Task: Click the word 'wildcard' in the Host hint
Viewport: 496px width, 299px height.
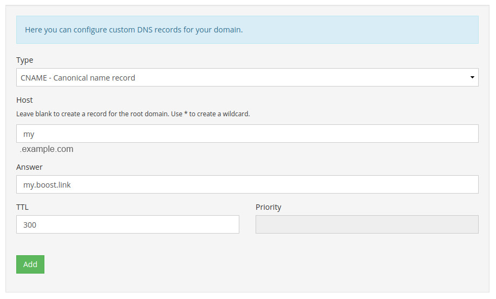Action: [236, 114]
